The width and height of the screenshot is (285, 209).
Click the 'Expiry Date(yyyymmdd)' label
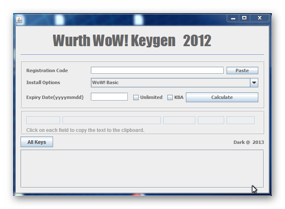tap(55, 97)
